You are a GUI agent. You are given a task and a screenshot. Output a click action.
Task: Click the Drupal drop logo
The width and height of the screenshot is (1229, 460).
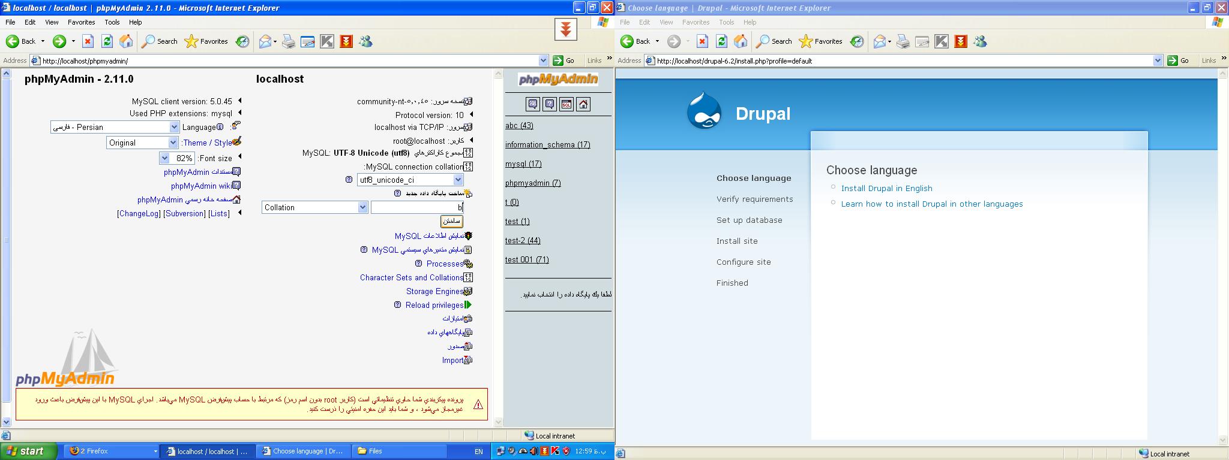(x=704, y=110)
